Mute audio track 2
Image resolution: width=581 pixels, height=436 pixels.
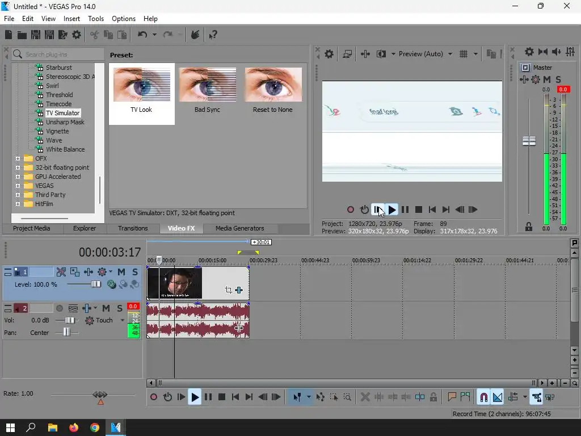[106, 308]
